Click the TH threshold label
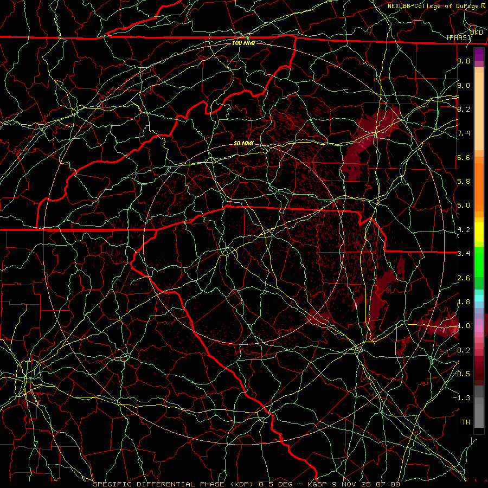The image size is (488, 488). point(466,422)
